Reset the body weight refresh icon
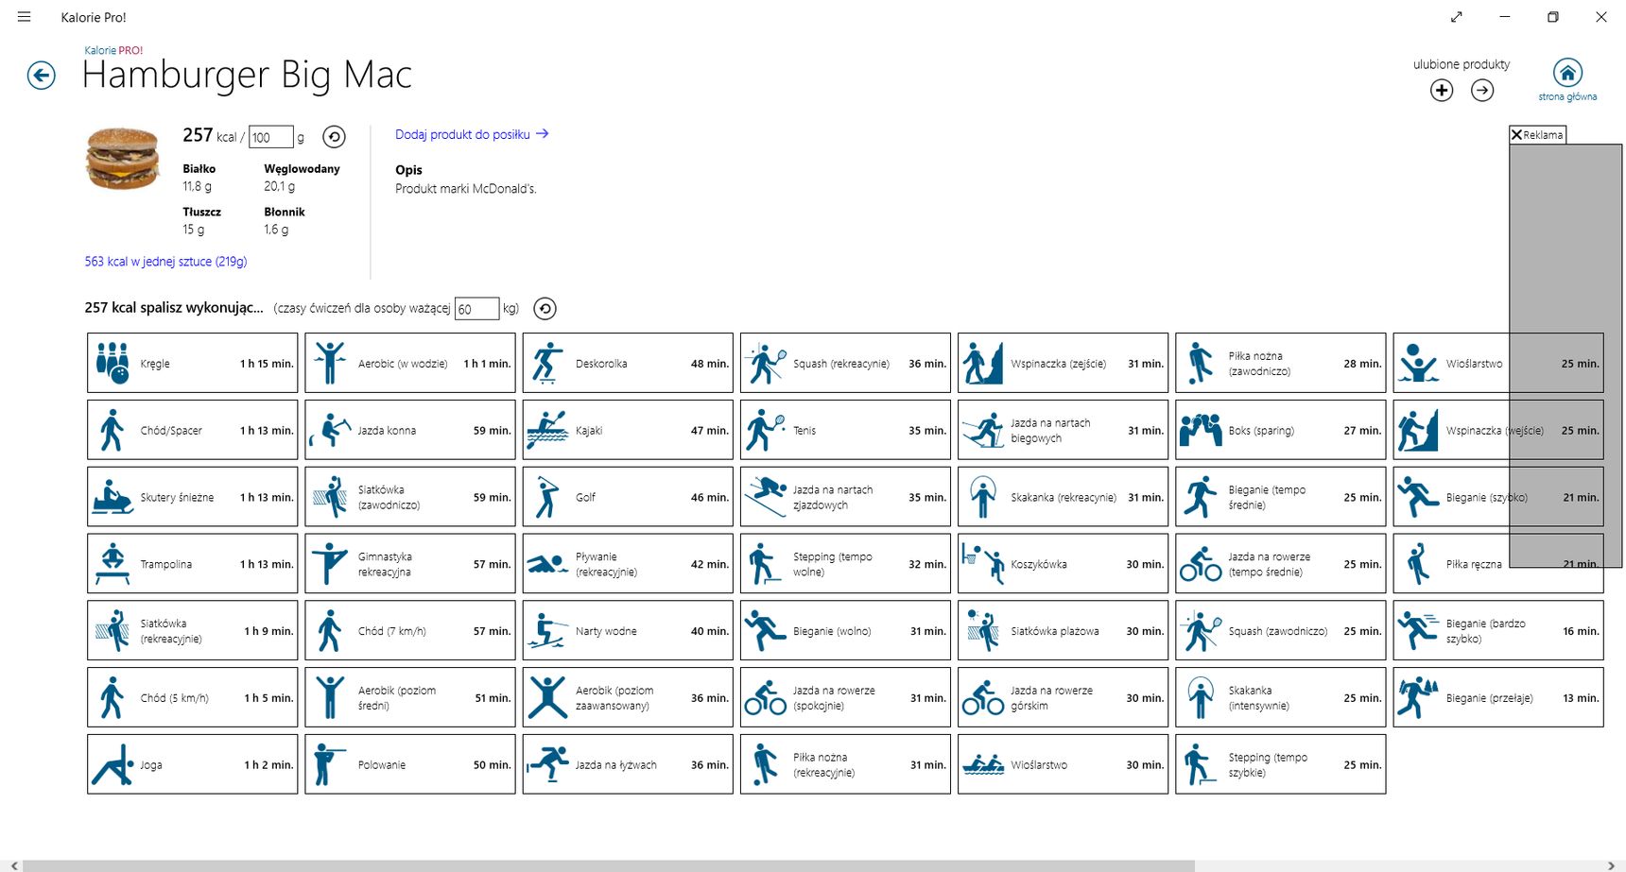Screen dimensions: 1626x872 (545, 309)
